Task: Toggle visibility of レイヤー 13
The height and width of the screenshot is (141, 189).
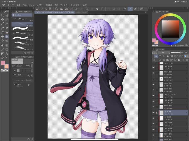Action: [x=153, y=73]
